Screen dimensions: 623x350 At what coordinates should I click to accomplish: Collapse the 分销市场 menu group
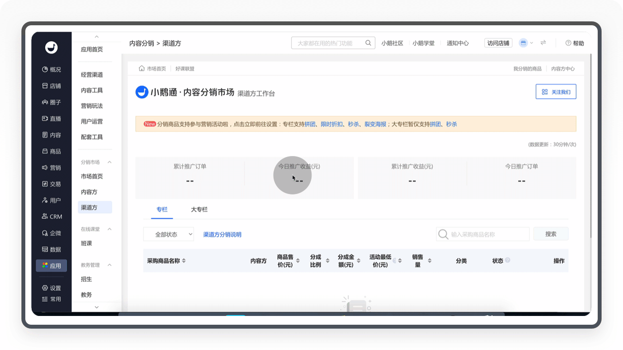[x=110, y=162]
